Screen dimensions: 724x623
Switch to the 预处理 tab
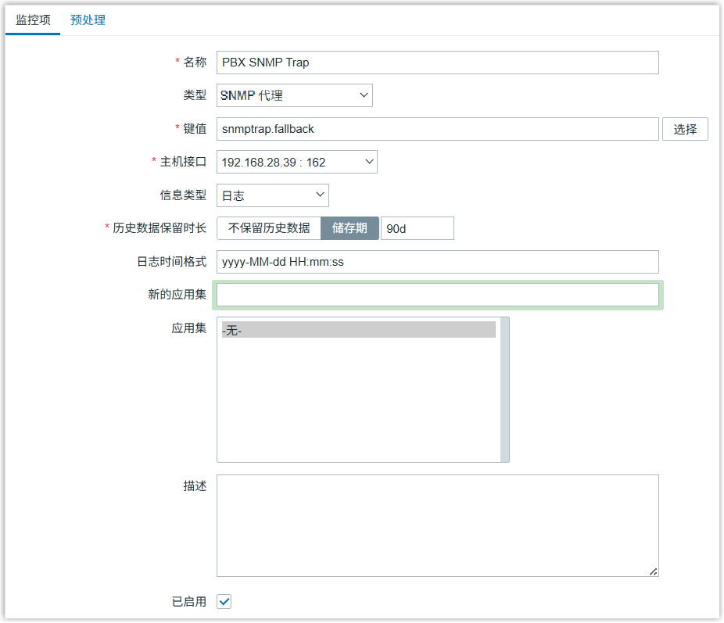[88, 20]
